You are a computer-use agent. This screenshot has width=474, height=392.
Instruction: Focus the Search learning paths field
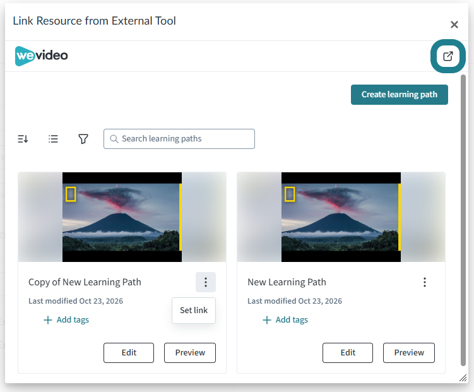click(x=179, y=139)
